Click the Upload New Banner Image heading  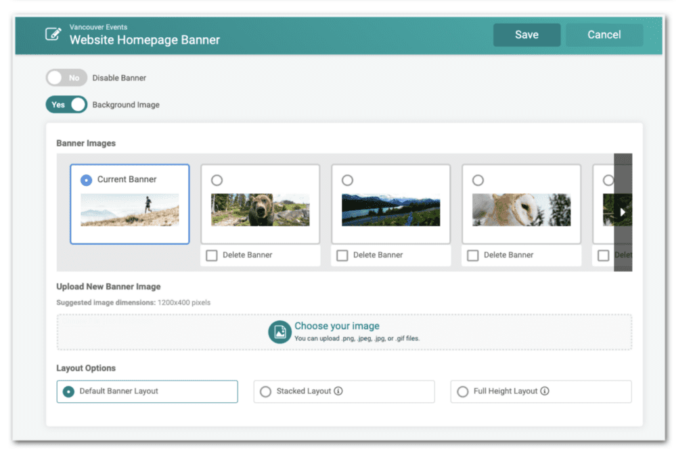(108, 287)
